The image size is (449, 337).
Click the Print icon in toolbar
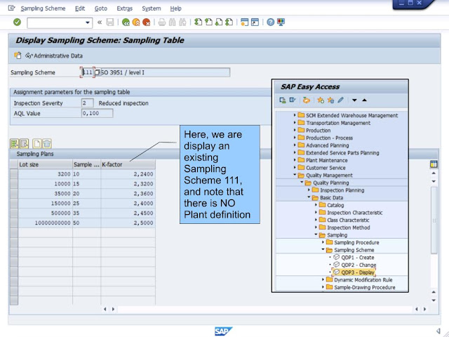tap(162, 22)
